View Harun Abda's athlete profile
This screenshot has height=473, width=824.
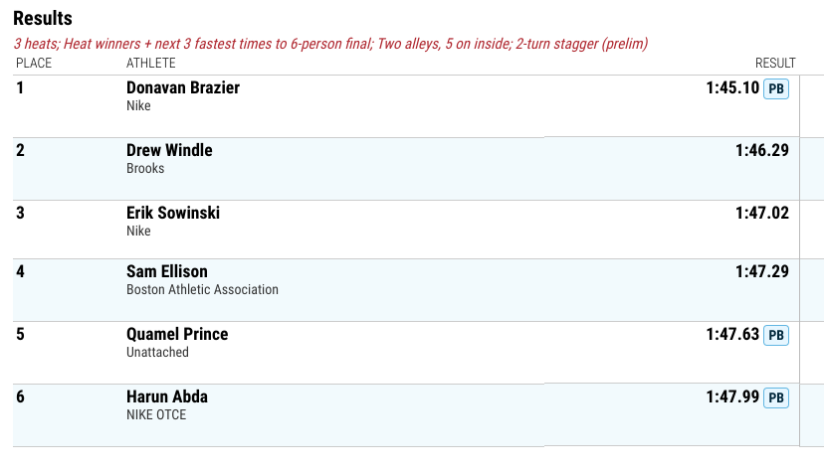point(166,396)
